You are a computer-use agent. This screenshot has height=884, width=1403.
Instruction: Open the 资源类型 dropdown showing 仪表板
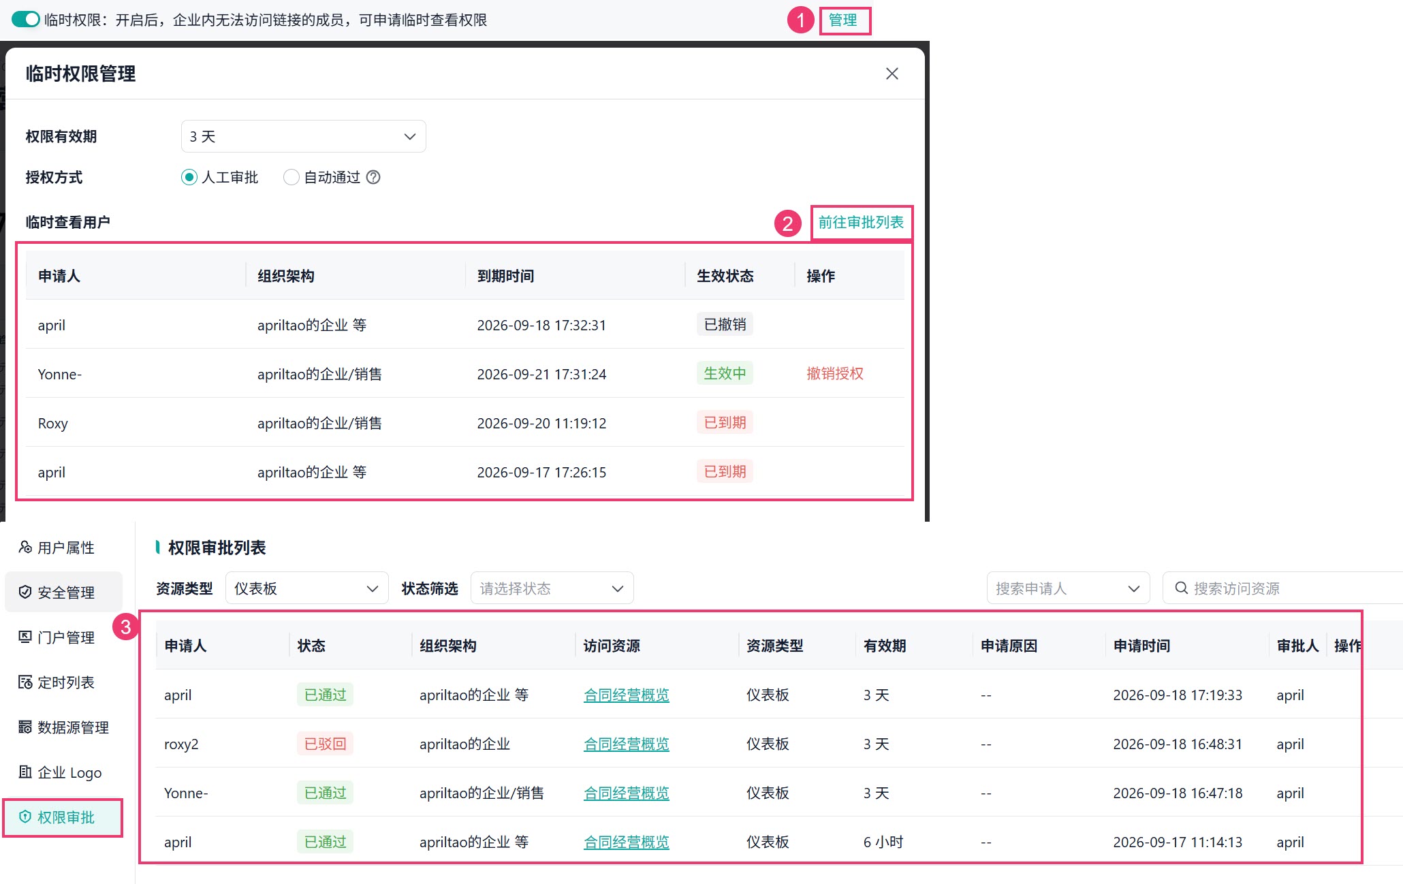(x=307, y=588)
